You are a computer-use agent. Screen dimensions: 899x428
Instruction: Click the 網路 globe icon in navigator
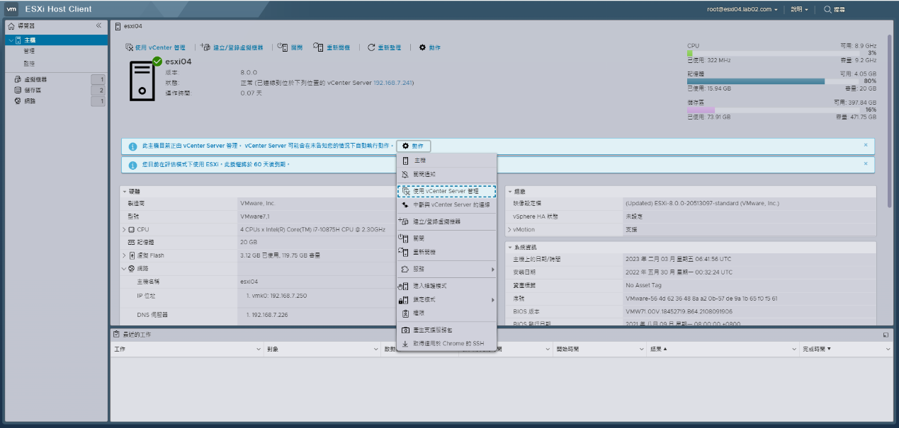coord(18,101)
